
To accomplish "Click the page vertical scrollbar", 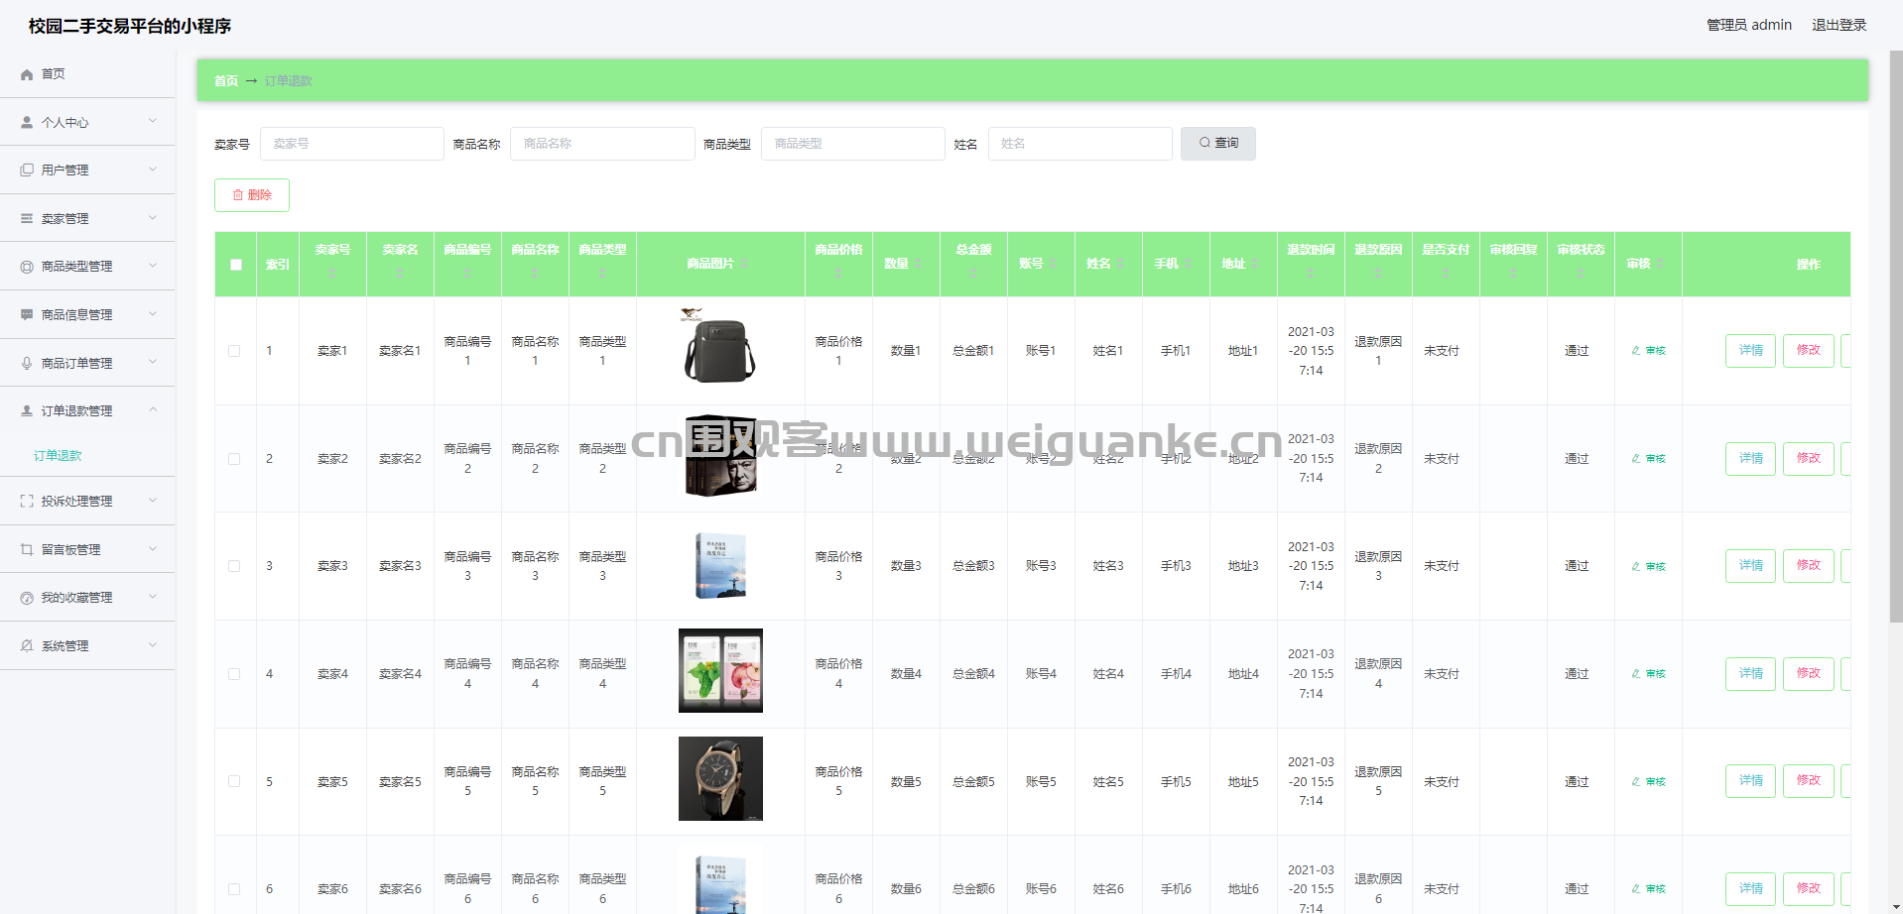I will pos(1895,337).
